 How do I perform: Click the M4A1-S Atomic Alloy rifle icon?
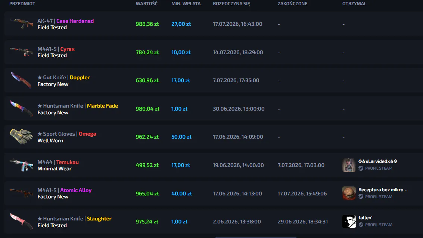click(x=21, y=193)
